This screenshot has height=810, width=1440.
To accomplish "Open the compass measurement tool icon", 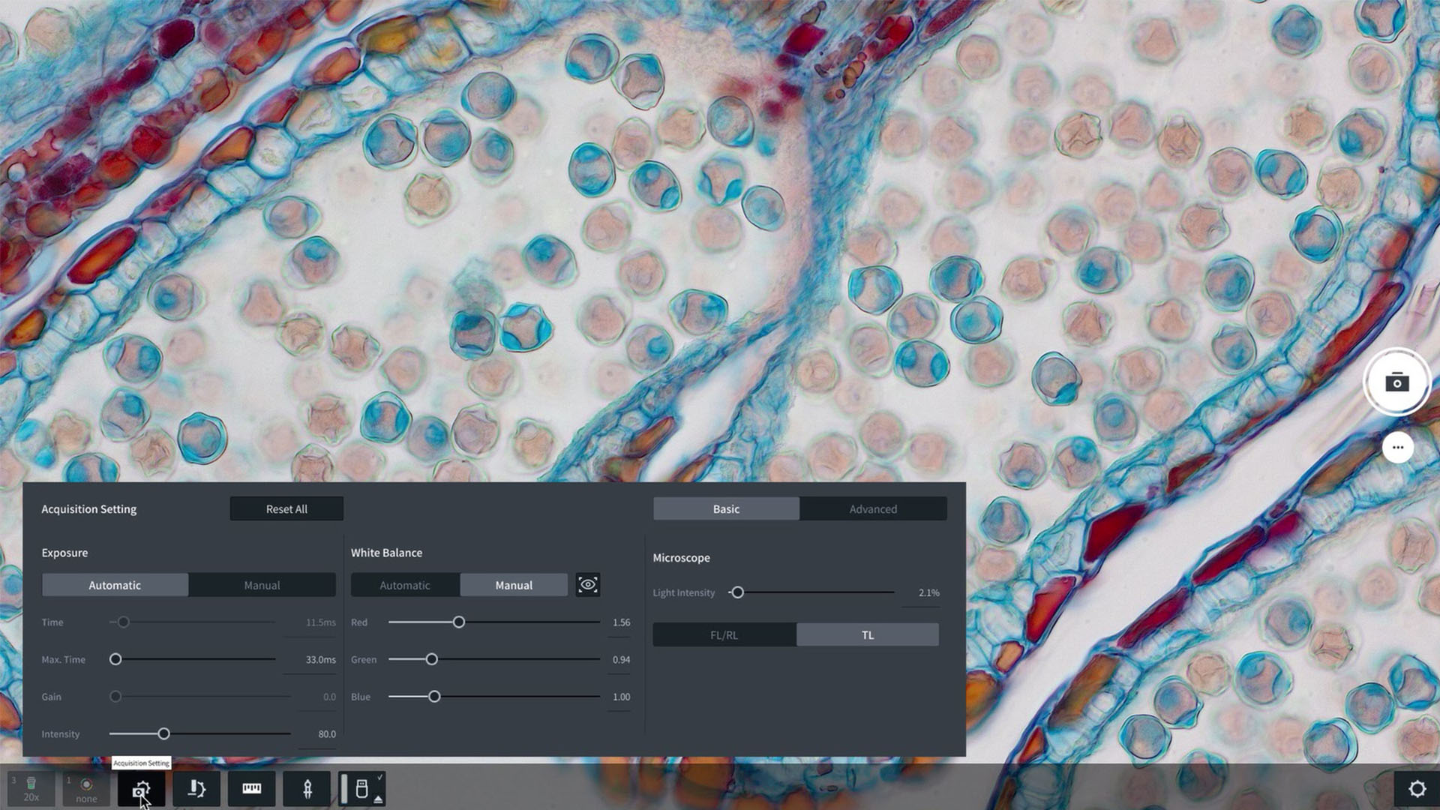I will (x=307, y=789).
